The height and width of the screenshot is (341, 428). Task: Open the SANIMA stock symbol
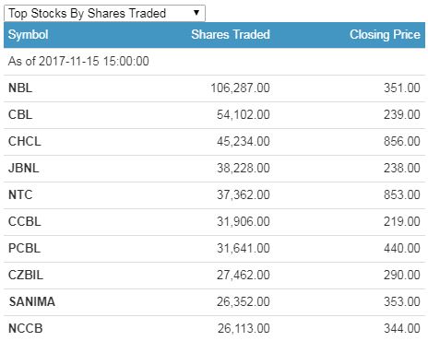tap(32, 301)
